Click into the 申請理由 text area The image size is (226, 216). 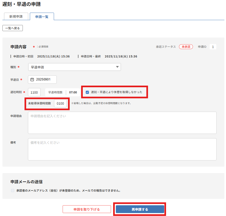(122, 123)
